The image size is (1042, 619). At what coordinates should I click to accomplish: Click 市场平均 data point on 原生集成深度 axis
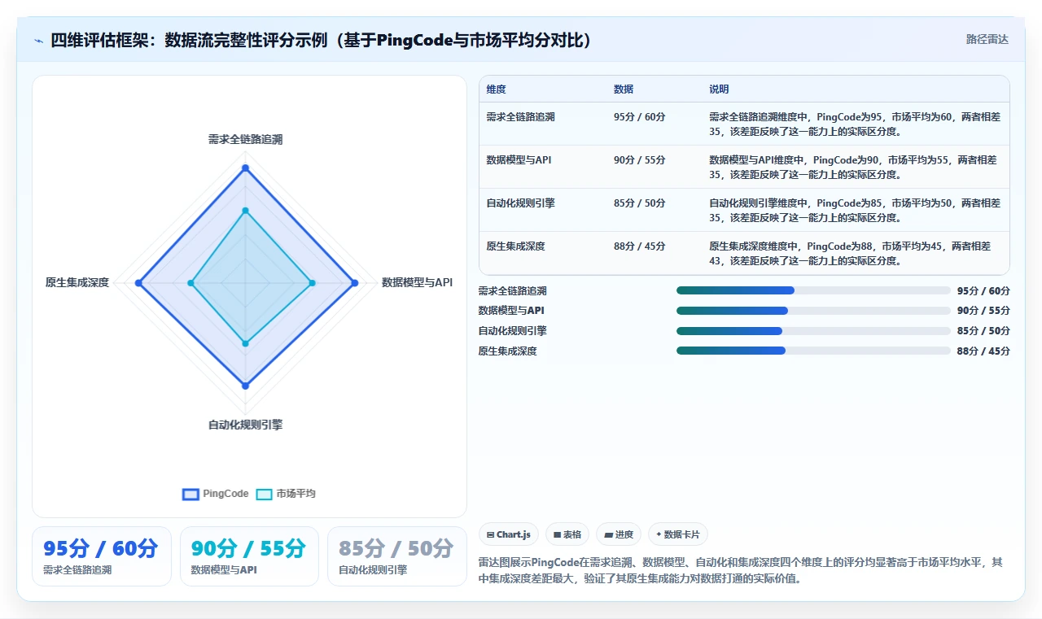[x=190, y=283]
